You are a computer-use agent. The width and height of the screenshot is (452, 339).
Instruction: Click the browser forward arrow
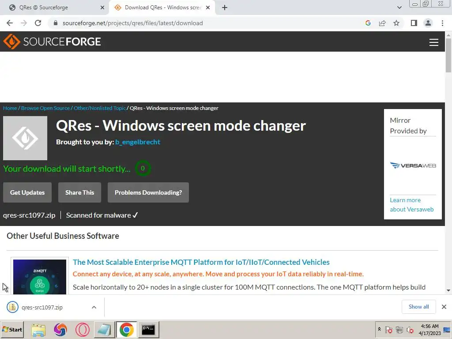pos(24,23)
